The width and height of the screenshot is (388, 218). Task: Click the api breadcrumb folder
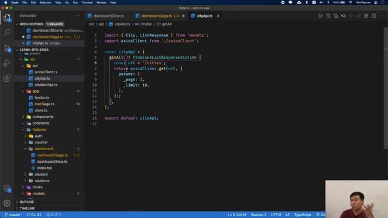point(101,24)
